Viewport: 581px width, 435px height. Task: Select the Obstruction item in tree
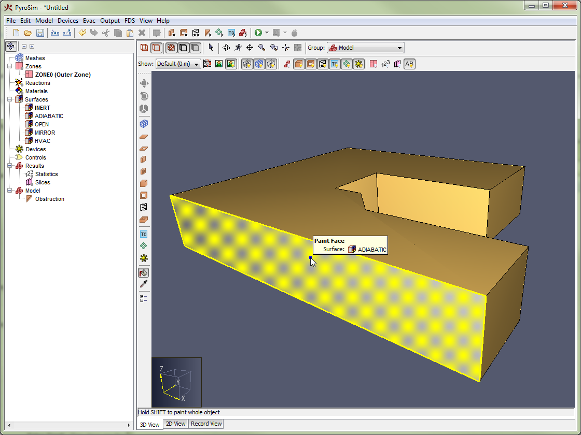coord(50,199)
